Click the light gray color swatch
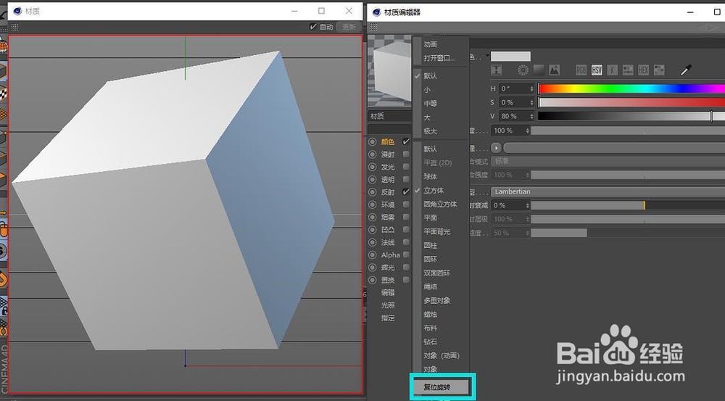This screenshot has width=725, height=401. coord(510,56)
